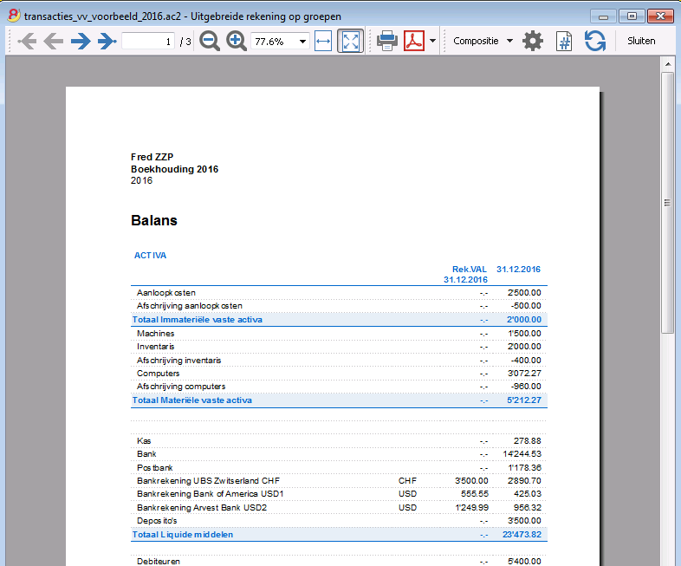Click the page number input field
This screenshot has height=566, width=681.
click(x=148, y=42)
